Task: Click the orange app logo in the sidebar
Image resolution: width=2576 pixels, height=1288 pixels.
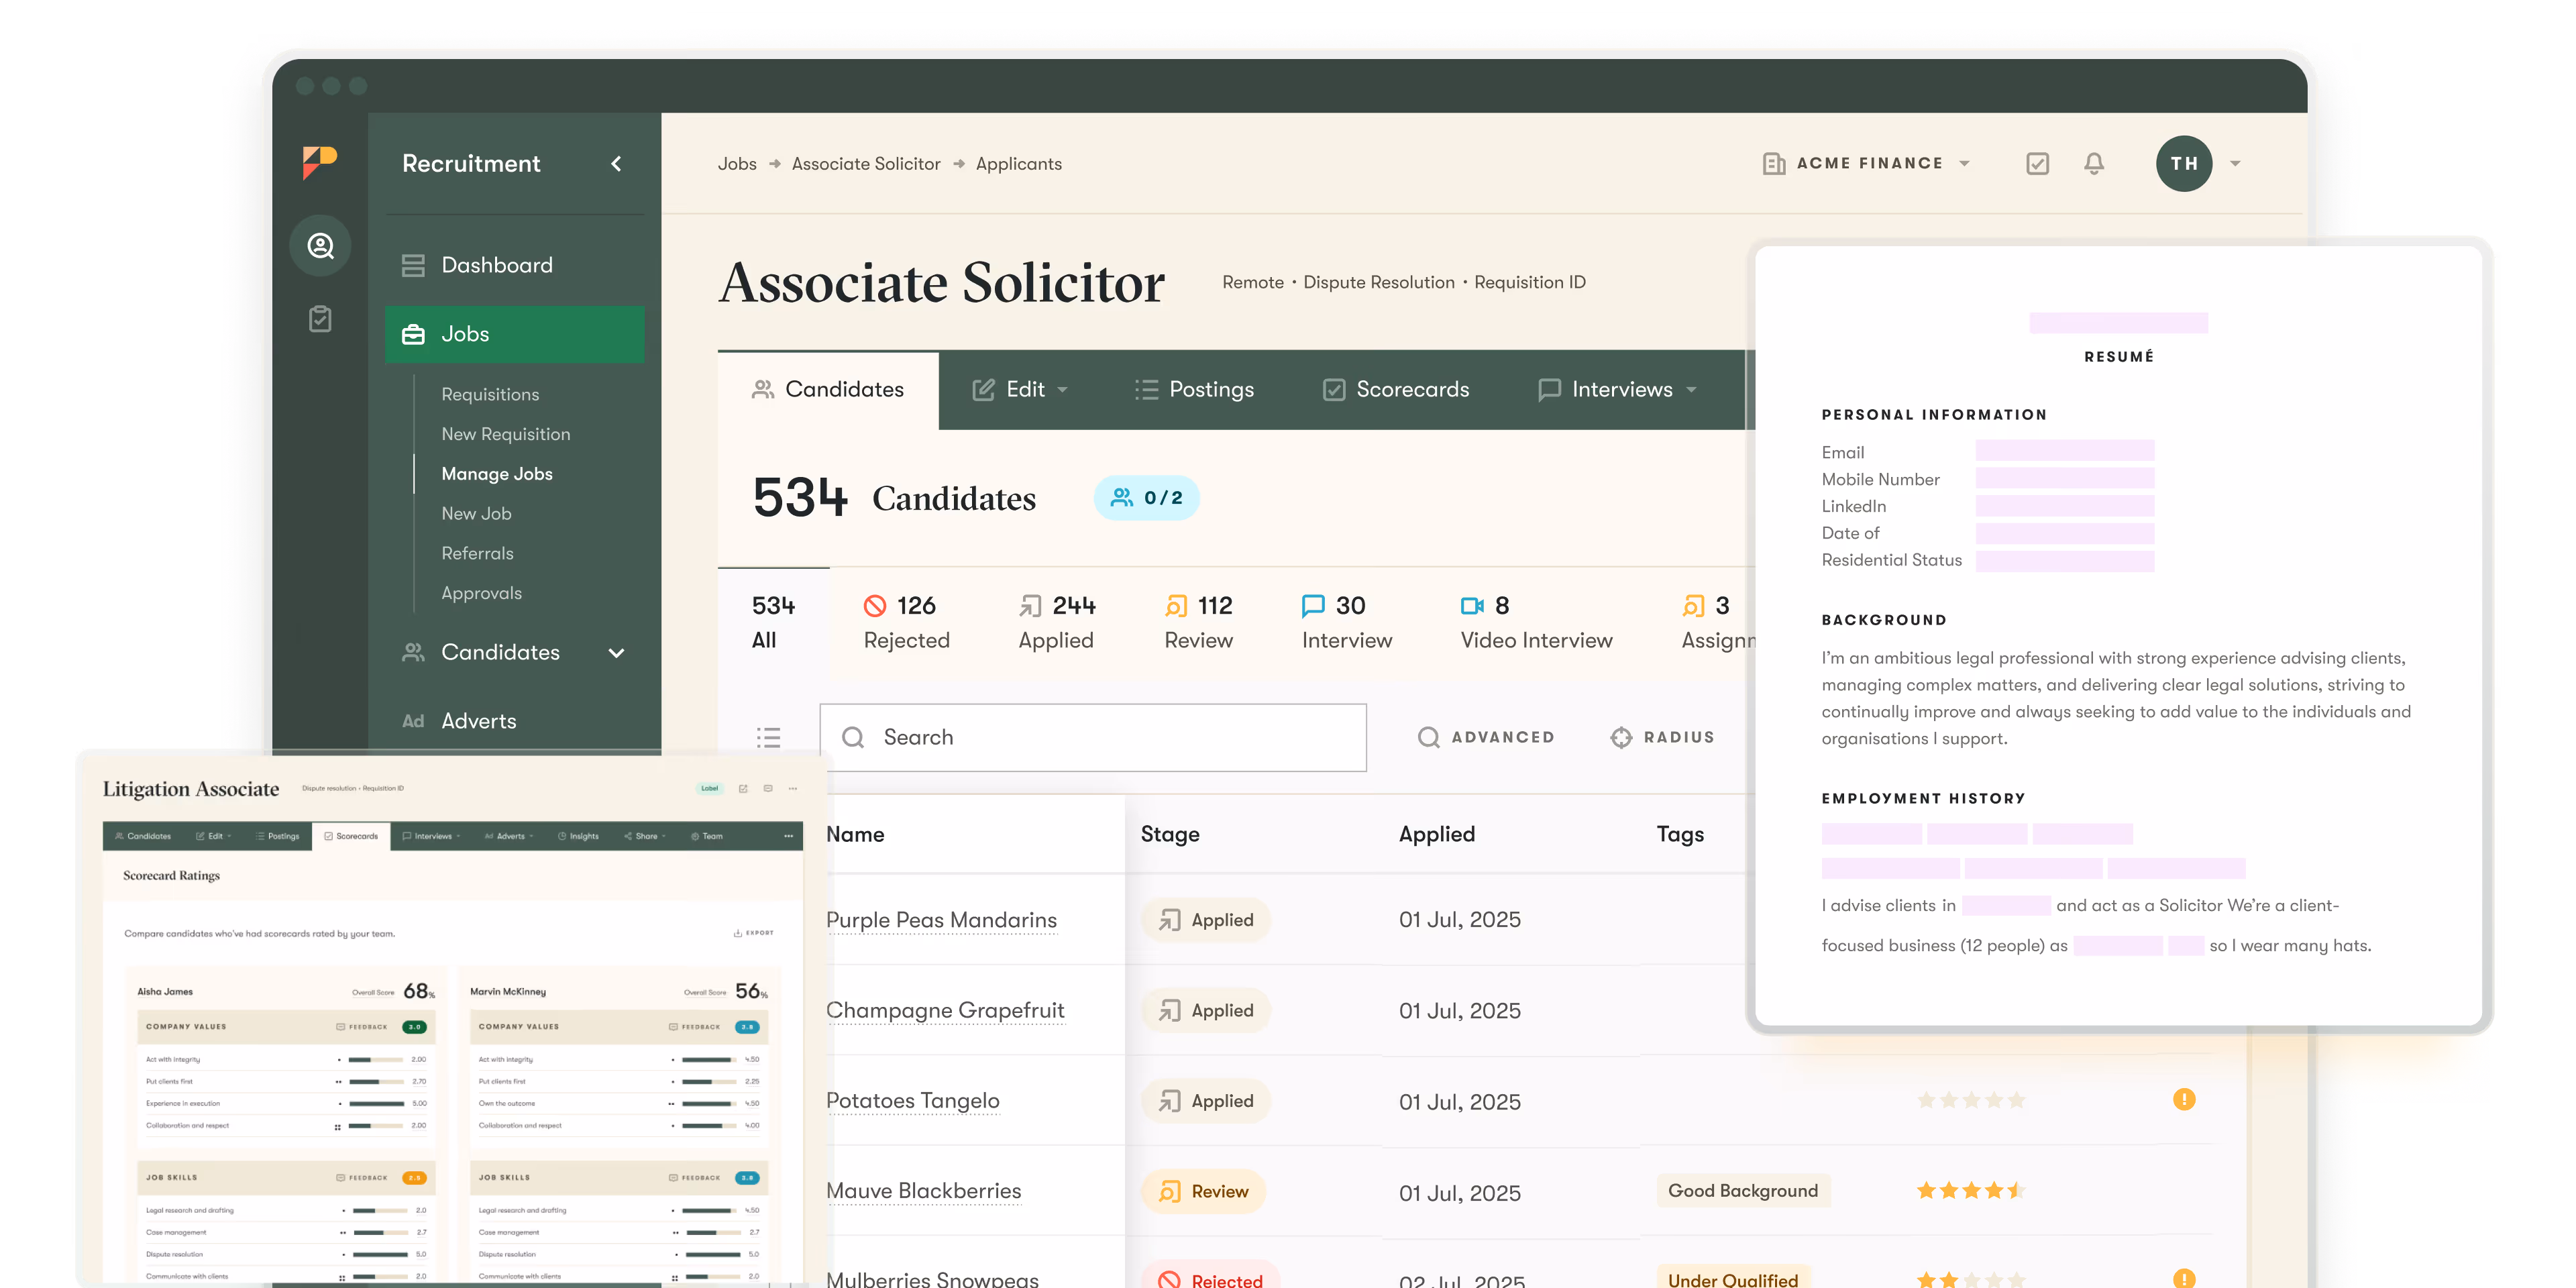Action: (320, 162)
